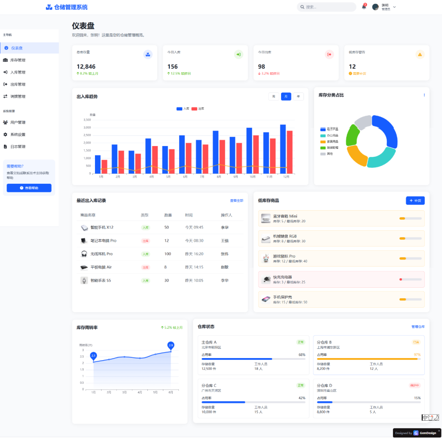Click the 主仓库 A 占用率 progress bar
The image size is (442, 442).
pyautogui.click(x=253, y=359)
